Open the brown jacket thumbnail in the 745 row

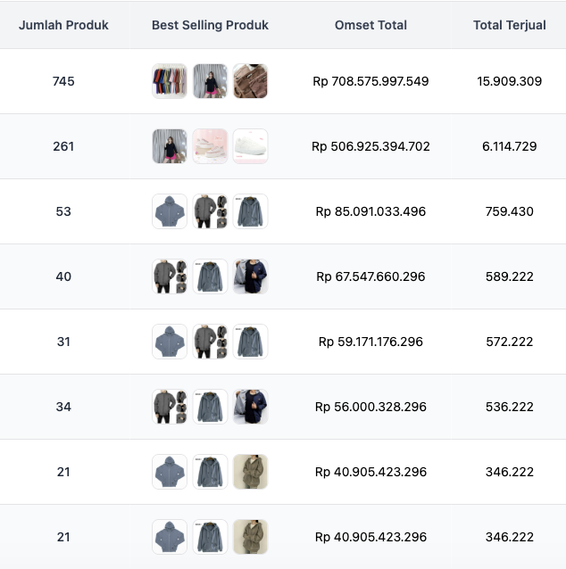click(250, 81)
